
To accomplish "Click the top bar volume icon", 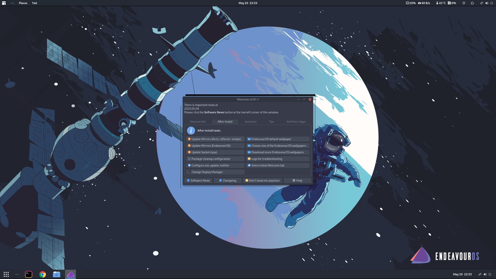I will click(487, 3).
